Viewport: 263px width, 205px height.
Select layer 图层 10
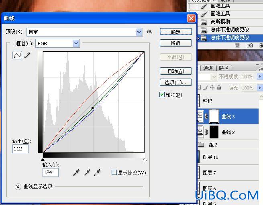(228, 157)
